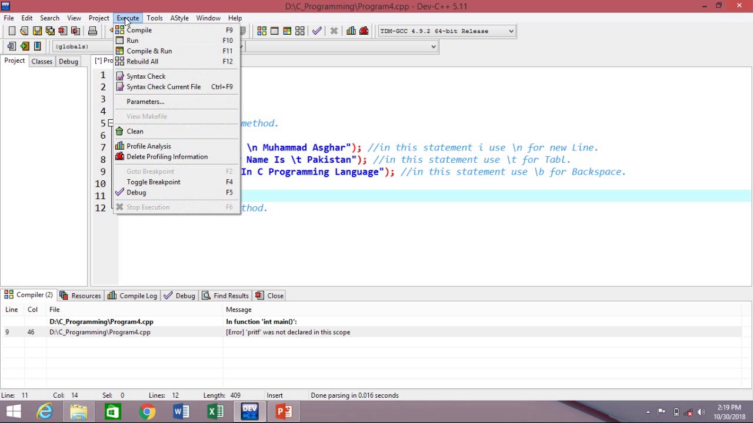Open the File menu
The image size is (753, 423).
click(x=9, y=18)
